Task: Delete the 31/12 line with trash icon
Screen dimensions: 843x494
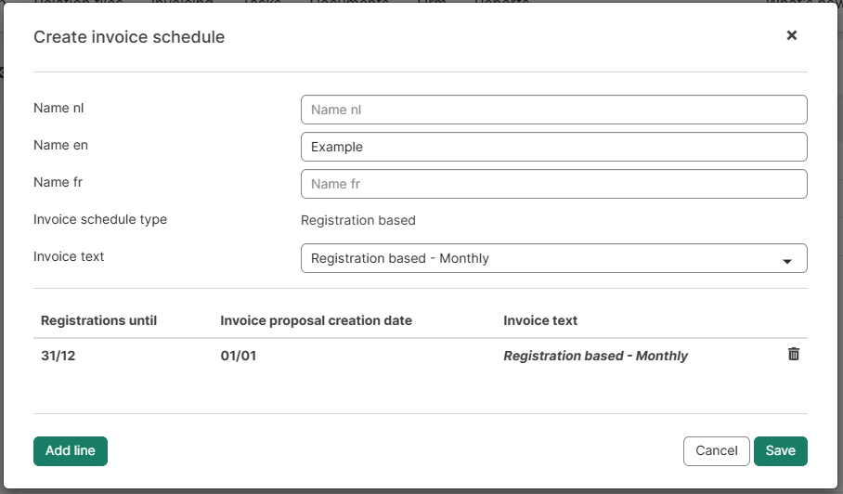Action: (x=794, y=354)
